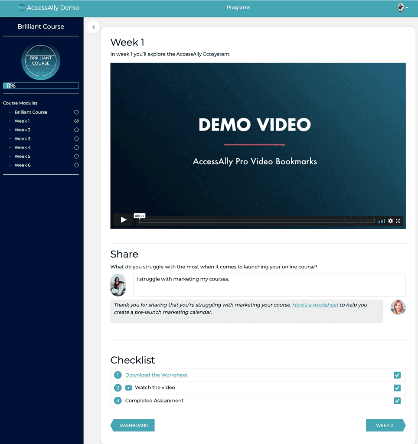418x444 pixels.
Task: Click the numbered circle 1 in the checklist
Action: tap(118, 375)
